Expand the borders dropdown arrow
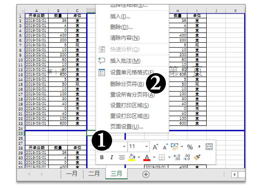263x188 pixels. point(169,157)
